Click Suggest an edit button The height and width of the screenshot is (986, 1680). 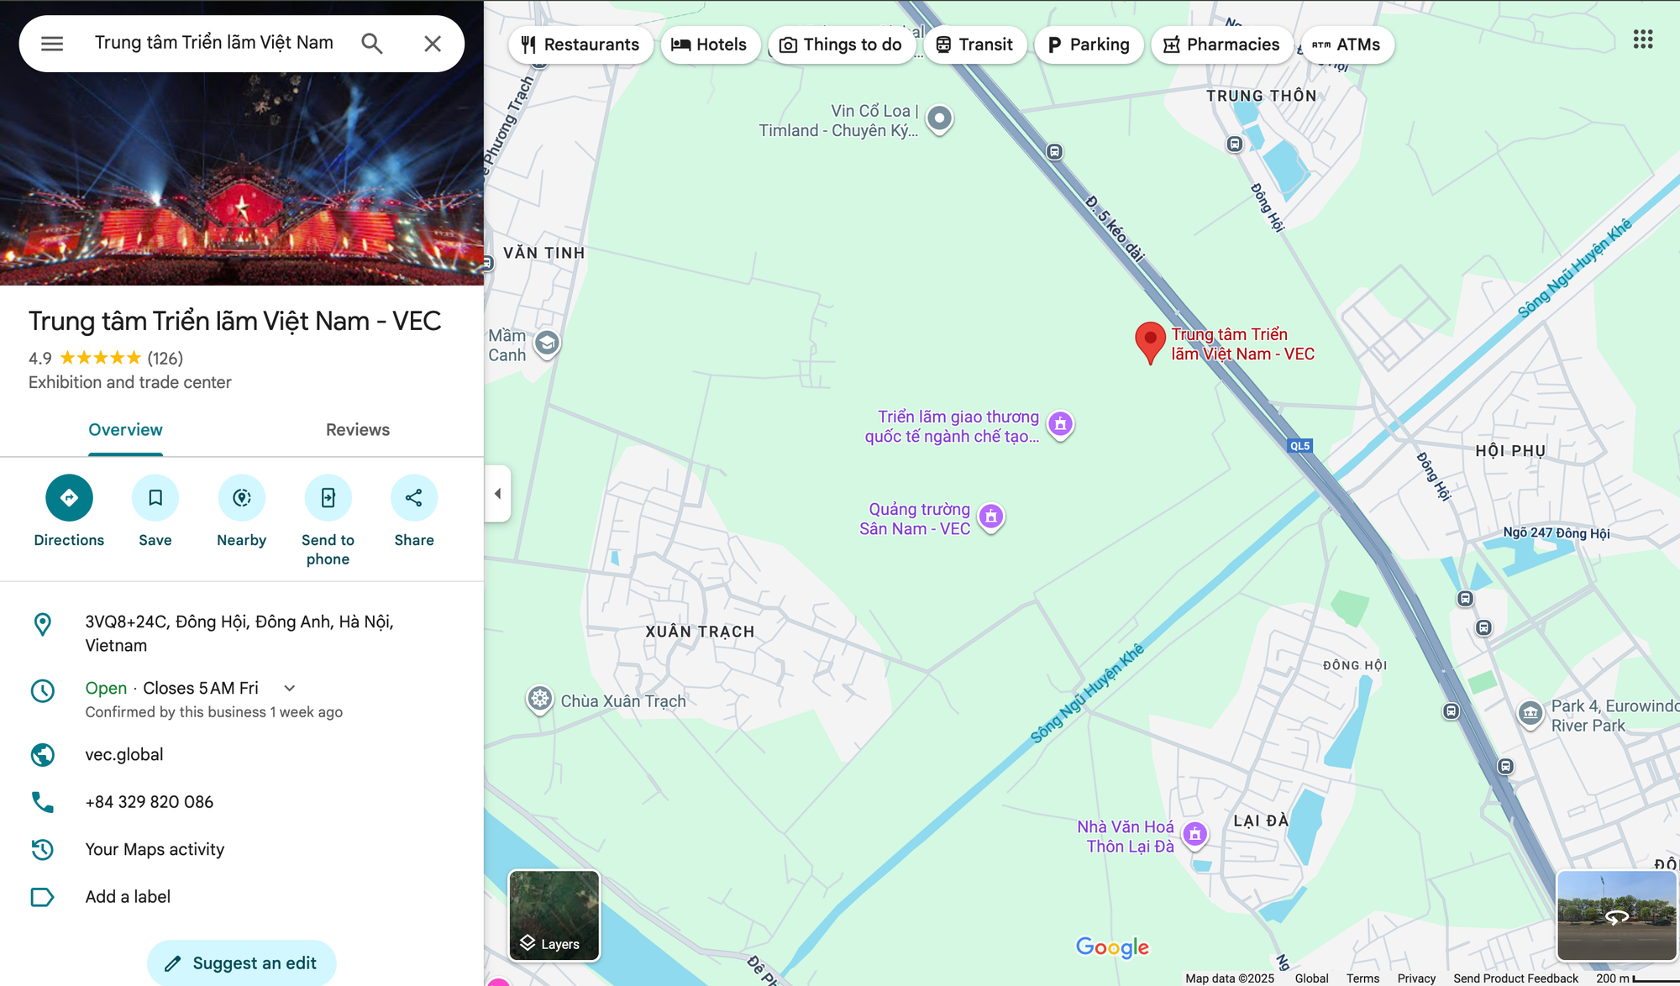point(242,962)
